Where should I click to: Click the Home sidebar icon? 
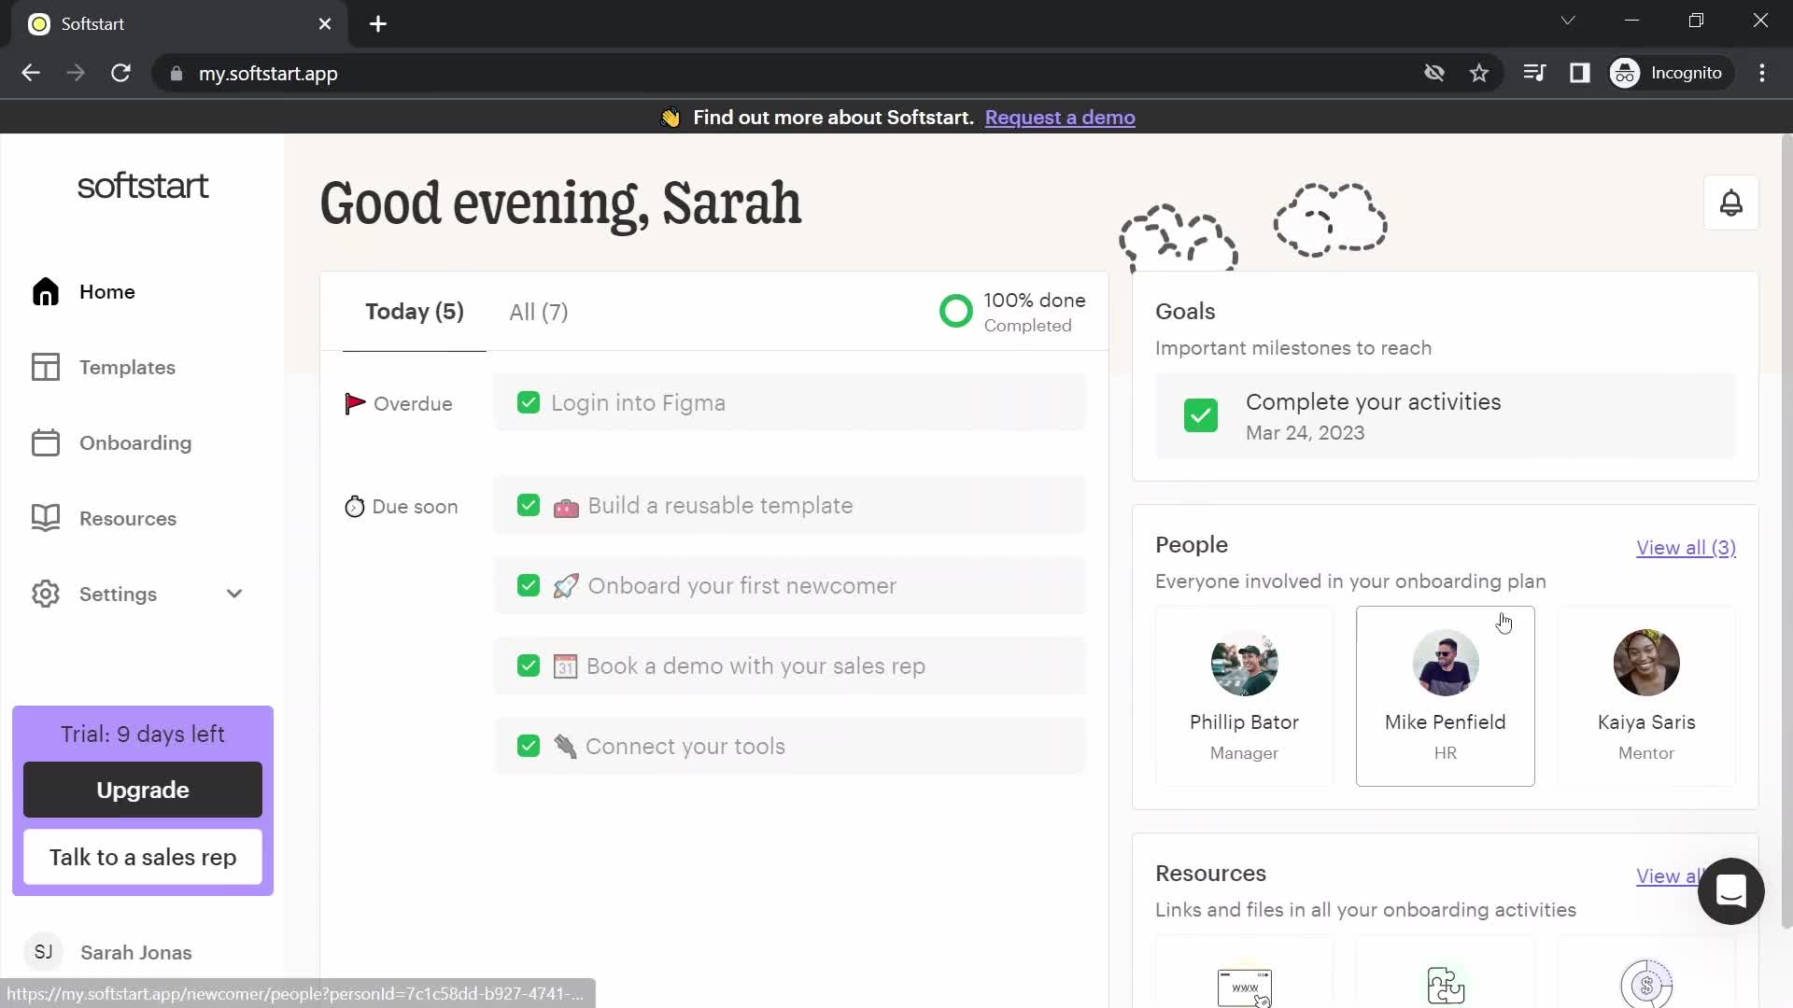coord(44,292)
